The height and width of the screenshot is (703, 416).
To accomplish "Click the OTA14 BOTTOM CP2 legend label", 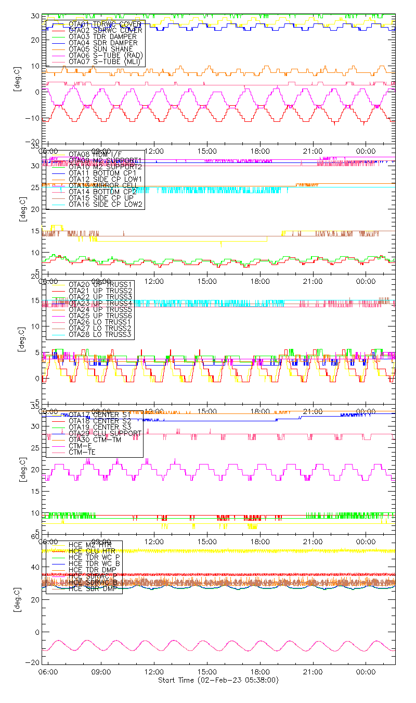I will tap(102, 192).
